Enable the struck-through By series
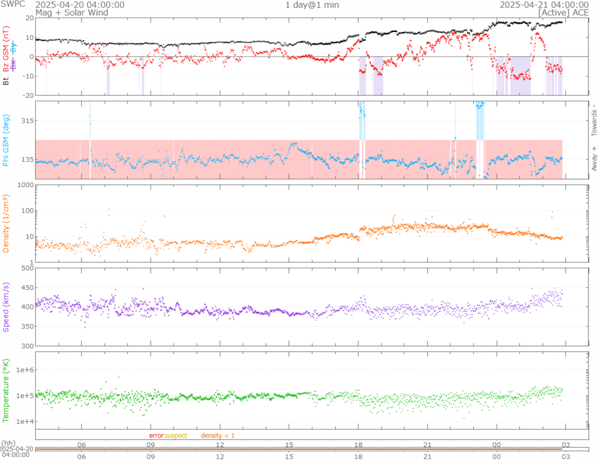 [14, 47]
